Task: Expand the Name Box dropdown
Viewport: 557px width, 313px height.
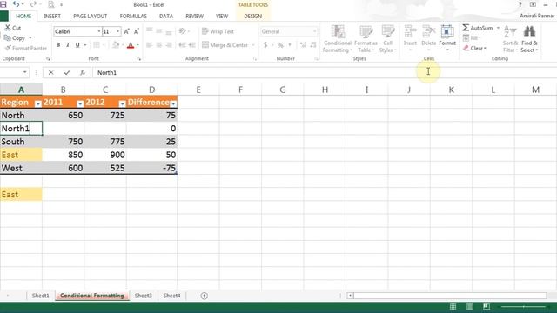Action: click(x=25, y=72)
